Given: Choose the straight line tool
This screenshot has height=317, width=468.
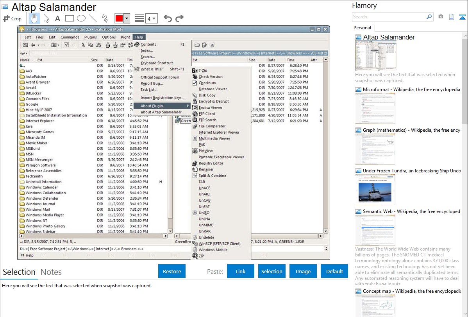Looking at the screenshot, I should point(93,18).
